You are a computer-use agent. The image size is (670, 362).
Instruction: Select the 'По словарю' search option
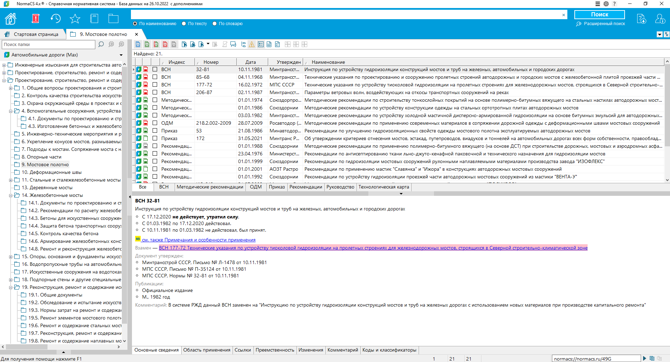(214, 23)
